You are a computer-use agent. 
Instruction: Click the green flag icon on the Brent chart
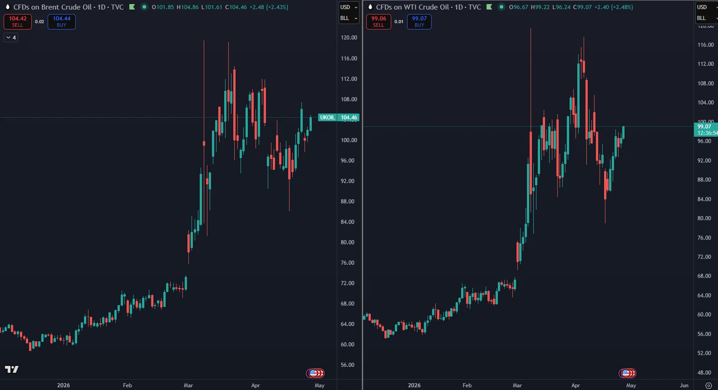[x=132, y=7]
